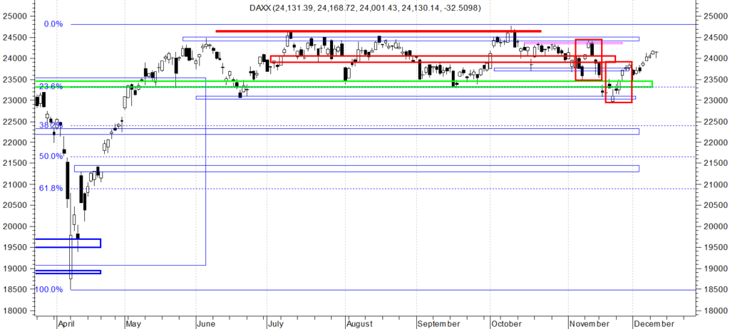Viewport: 730px width, 329px height.
Task: Click the 50.0% Fibonacci retracement label
Action: click(51, 156)
